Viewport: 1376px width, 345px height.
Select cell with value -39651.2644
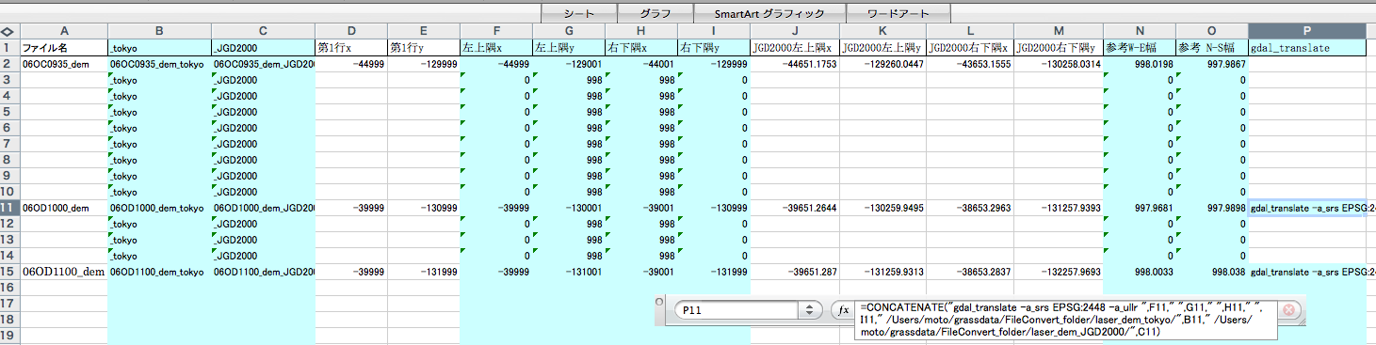795,207
